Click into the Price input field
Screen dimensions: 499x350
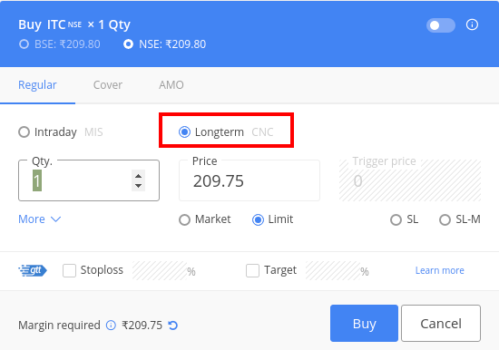249,180
